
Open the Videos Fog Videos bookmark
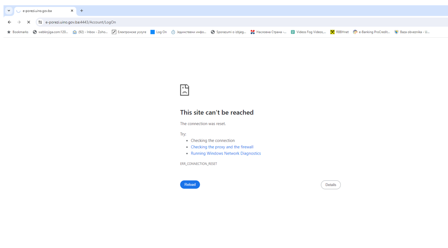tap(308, 32)
